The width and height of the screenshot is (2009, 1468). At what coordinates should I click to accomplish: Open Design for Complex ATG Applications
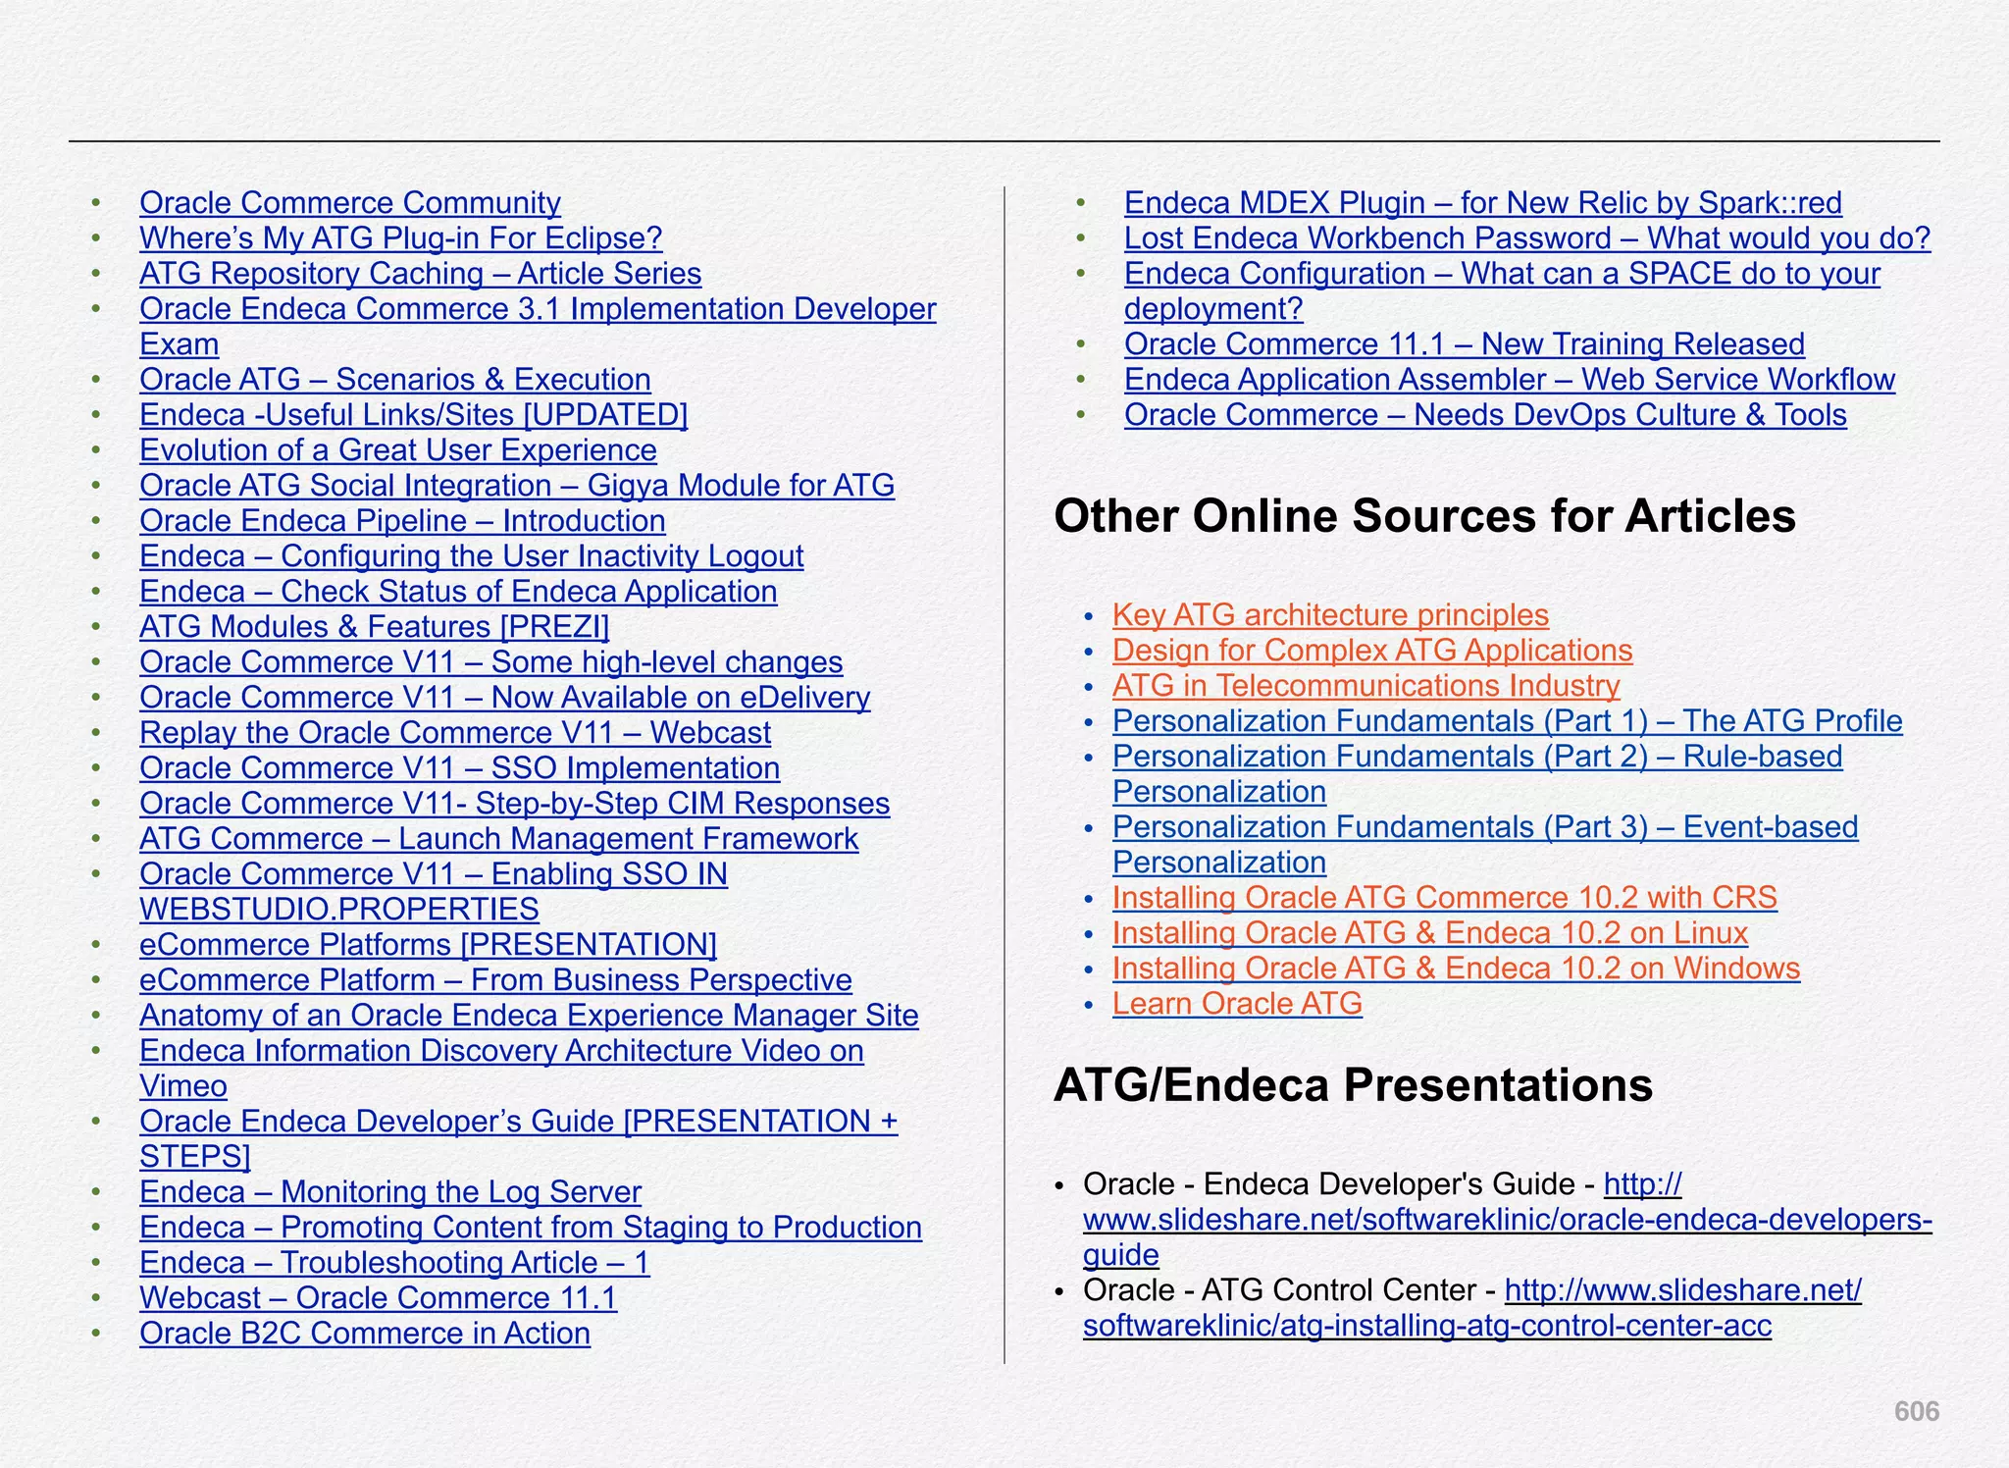(x=1372, y=651)
